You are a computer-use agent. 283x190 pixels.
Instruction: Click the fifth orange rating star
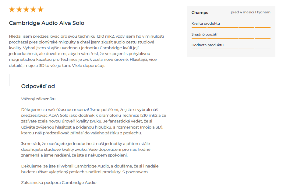tap(40, 9)
